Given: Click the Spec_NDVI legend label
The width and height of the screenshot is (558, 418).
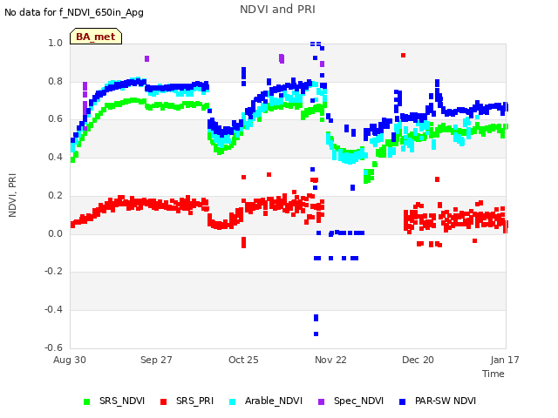Looking at the screenshot, I should tap(358, 401).
